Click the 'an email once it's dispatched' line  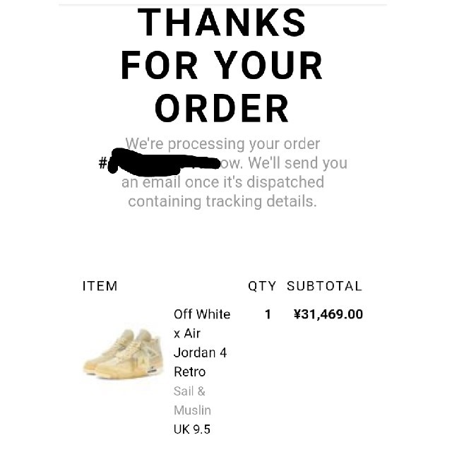(222, 182)
